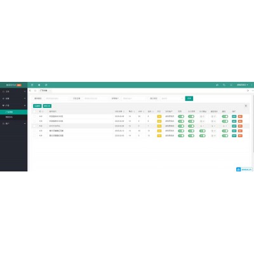The height and width of the screenshot is (254, 254).
Task: Collapse the sidebar with the top-bar menu icon
Action: (32, 85)
